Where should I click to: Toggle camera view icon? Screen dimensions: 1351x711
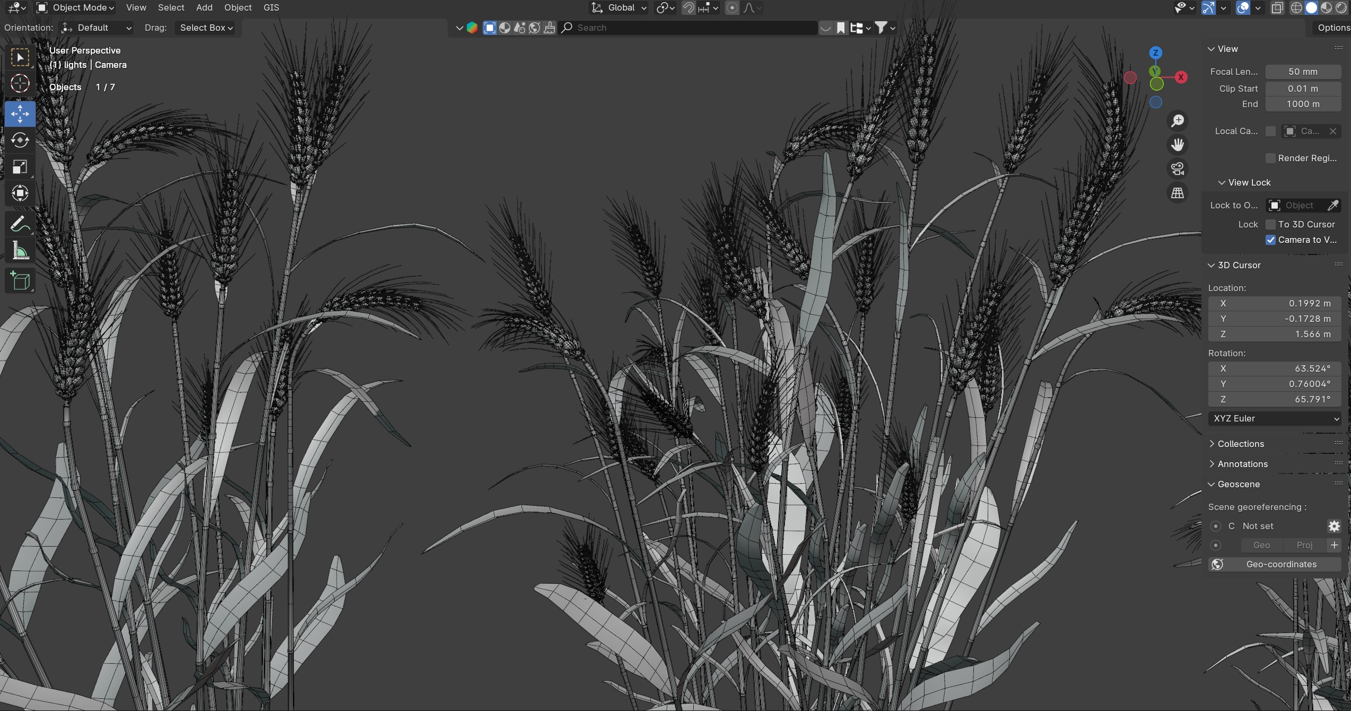[x=1178, y=169]
